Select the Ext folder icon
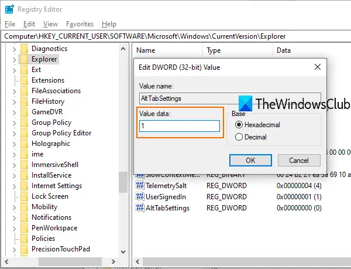 (24, 70)
